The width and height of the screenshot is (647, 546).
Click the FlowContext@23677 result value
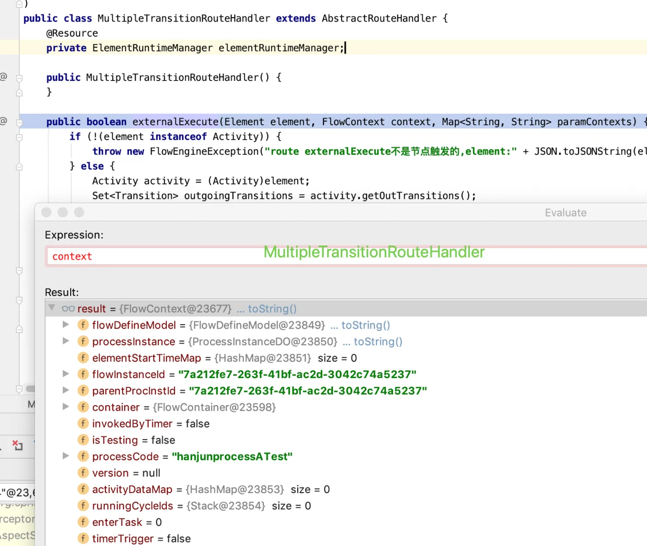(x=176, y=309)
